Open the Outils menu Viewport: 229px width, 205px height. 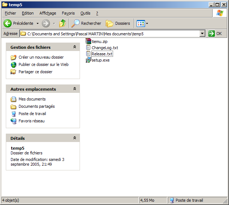85,13
